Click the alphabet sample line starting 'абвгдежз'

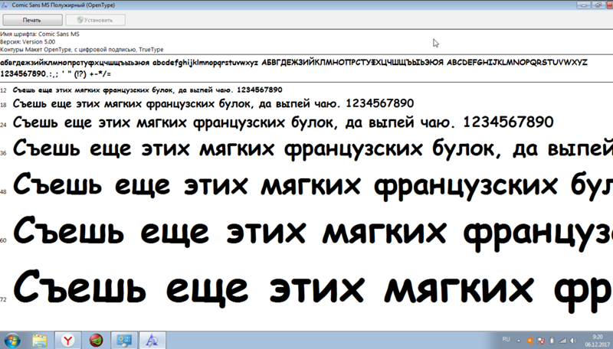pyautogui.click(x=293, y=63)
